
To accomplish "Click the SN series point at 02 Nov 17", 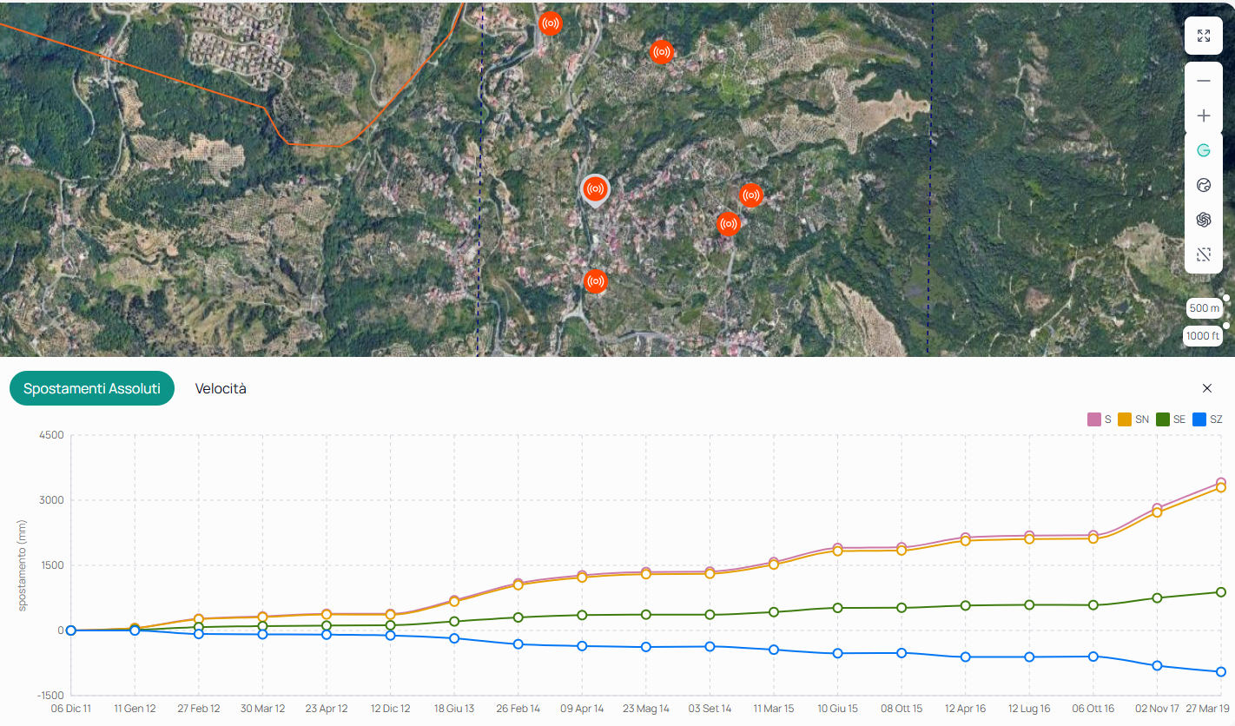I will (1157, 512).
